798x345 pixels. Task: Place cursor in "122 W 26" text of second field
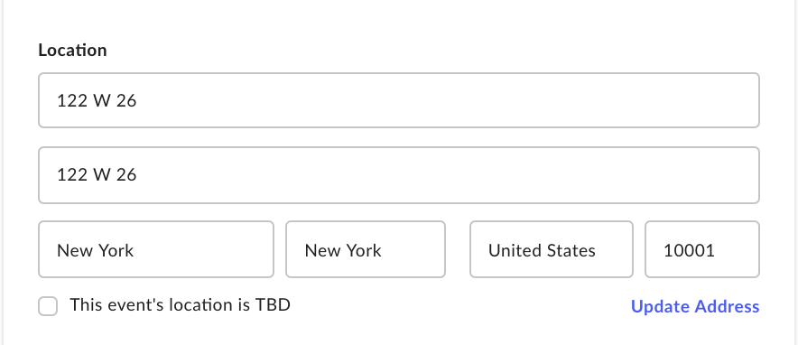97,175
